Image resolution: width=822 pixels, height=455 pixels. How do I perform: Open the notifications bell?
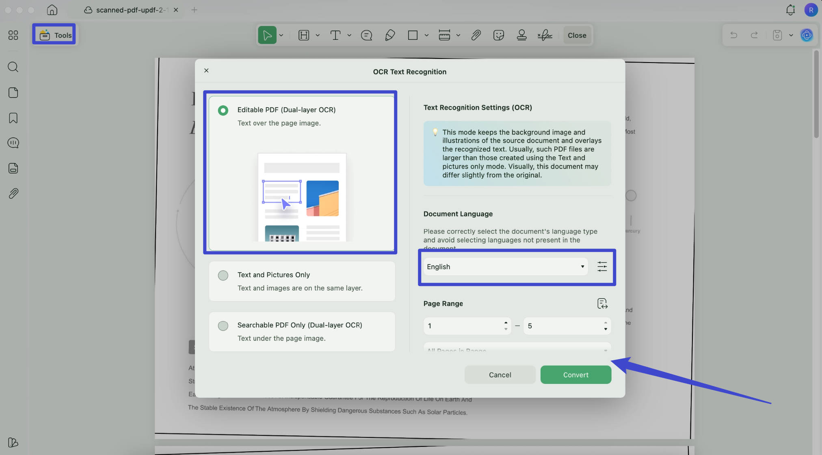coord(790,10)
